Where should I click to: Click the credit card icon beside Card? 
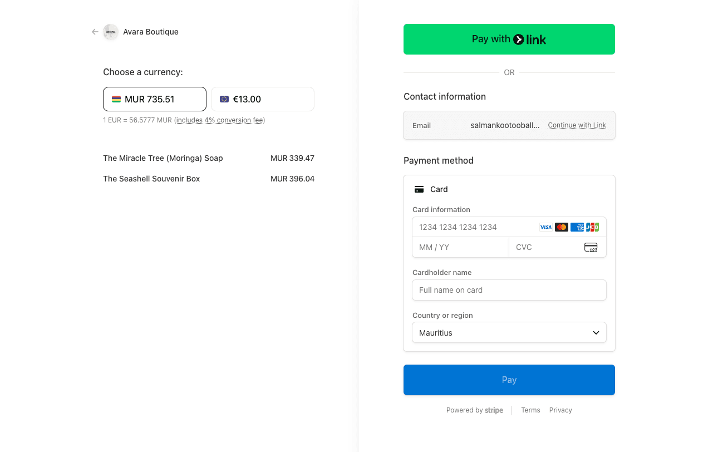point(419,189)
